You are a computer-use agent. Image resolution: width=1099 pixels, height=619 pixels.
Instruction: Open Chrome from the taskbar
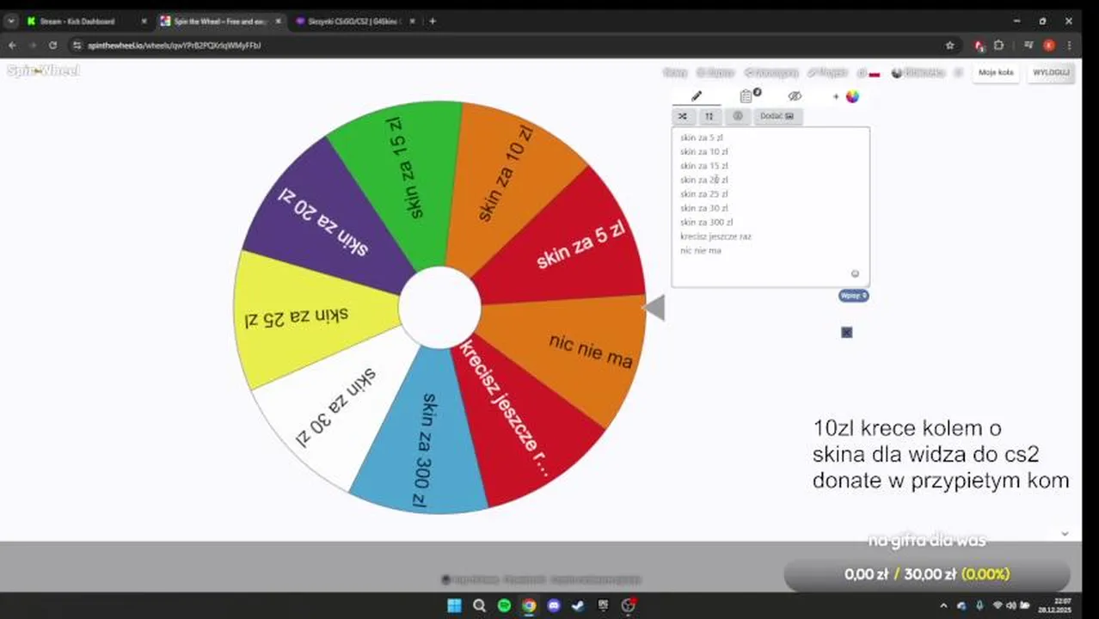tap(528, 605)
